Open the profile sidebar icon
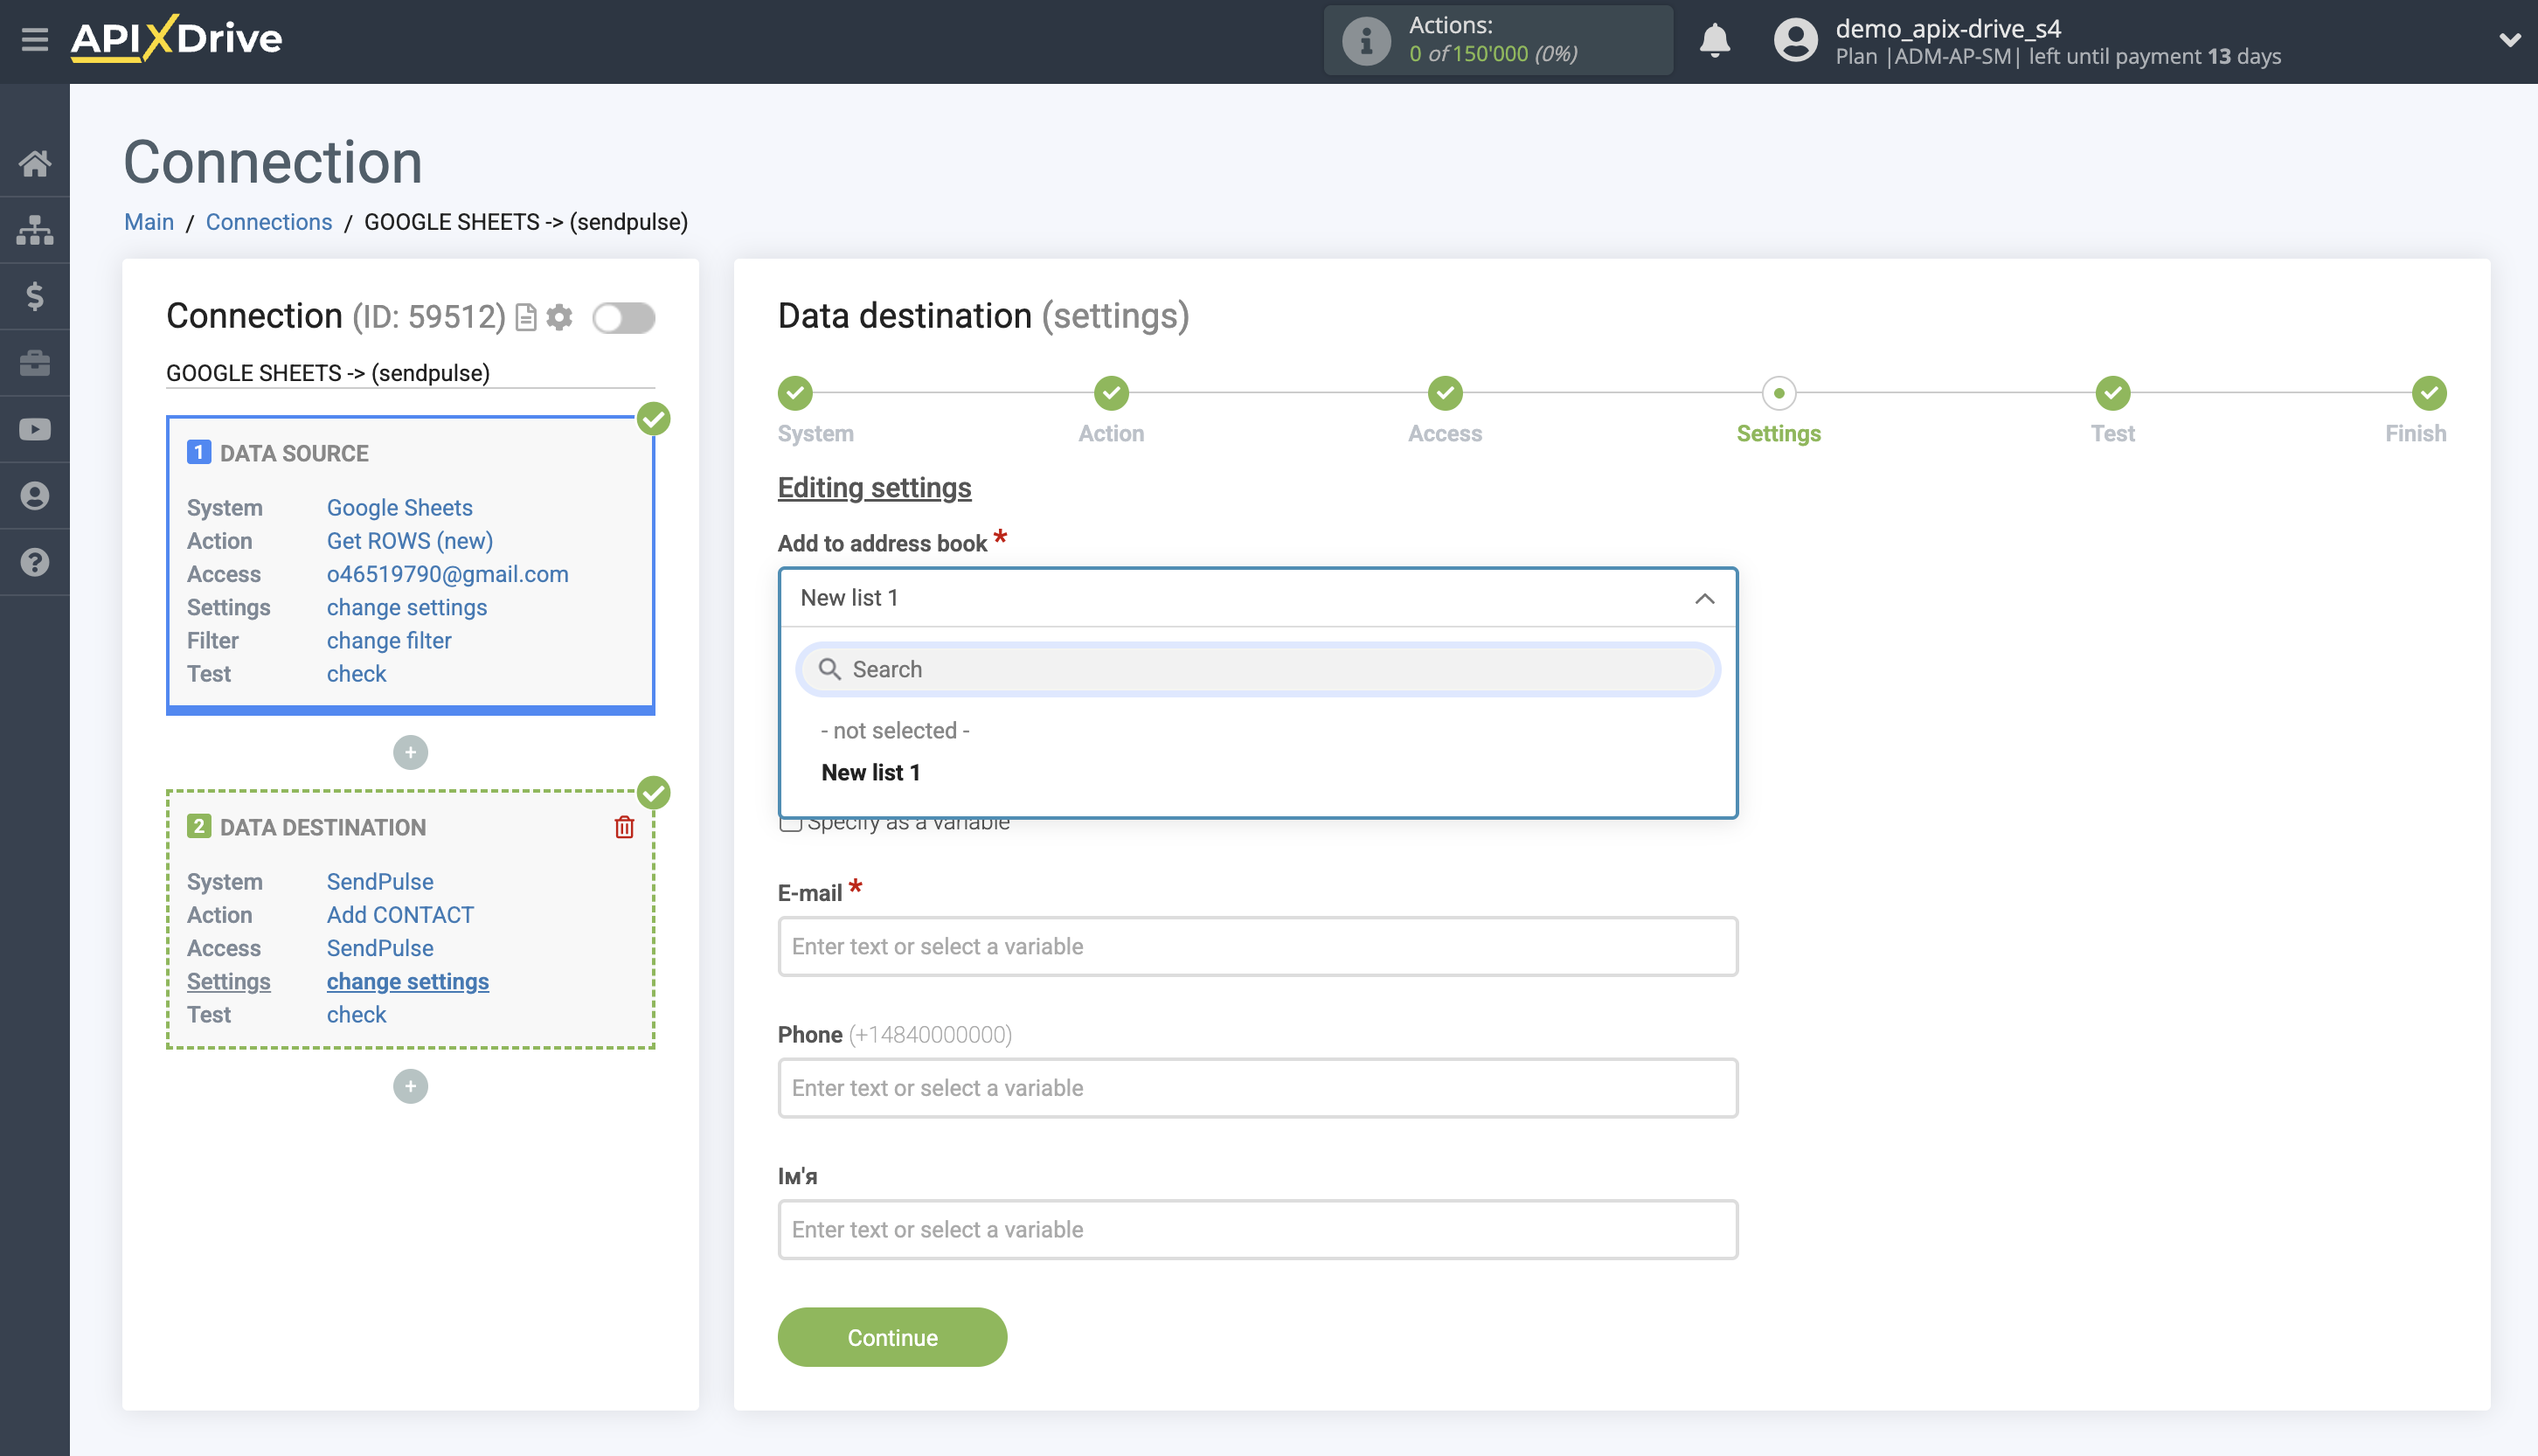The height and width of the screenshot is (1456, 2538). (35, 496)
